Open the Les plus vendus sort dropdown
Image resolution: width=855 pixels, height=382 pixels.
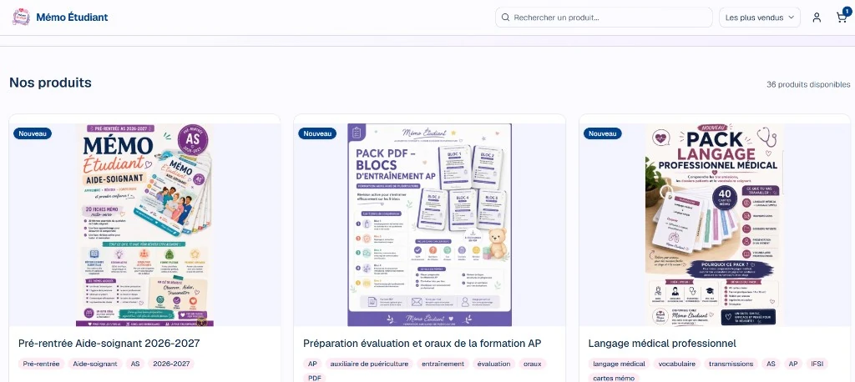760,18
